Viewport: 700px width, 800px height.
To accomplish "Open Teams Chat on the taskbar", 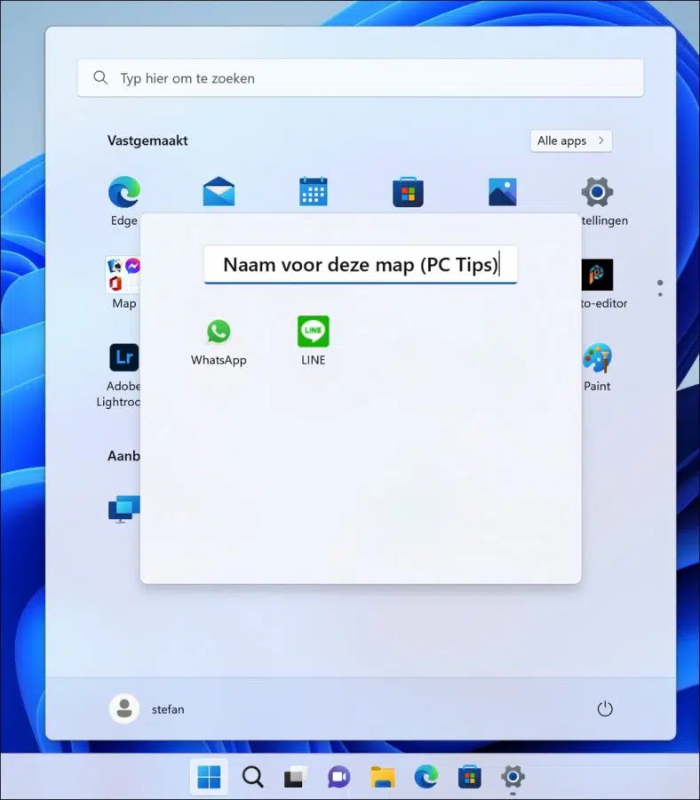I will [x=339, y=777].
